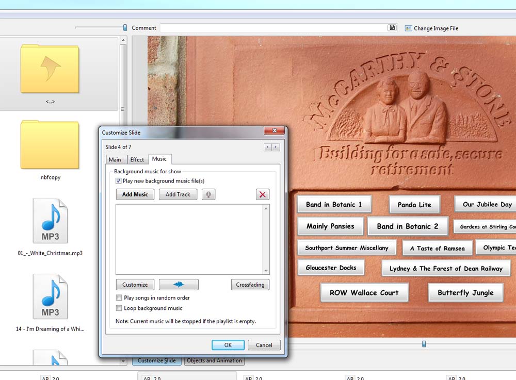Select the Music tab
Viewport: 516px width, 380px height.
(159, 159)
